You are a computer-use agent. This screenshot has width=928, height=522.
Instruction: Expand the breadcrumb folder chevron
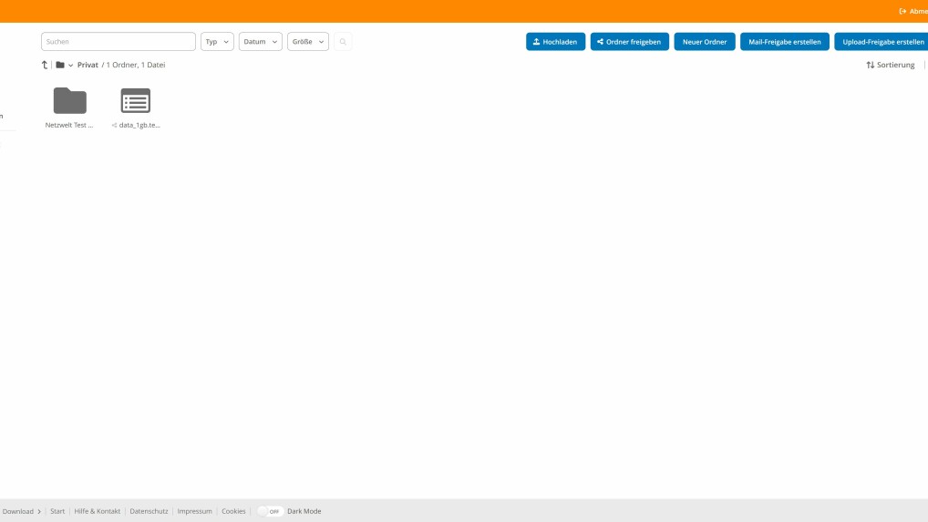tap(71, 66)
